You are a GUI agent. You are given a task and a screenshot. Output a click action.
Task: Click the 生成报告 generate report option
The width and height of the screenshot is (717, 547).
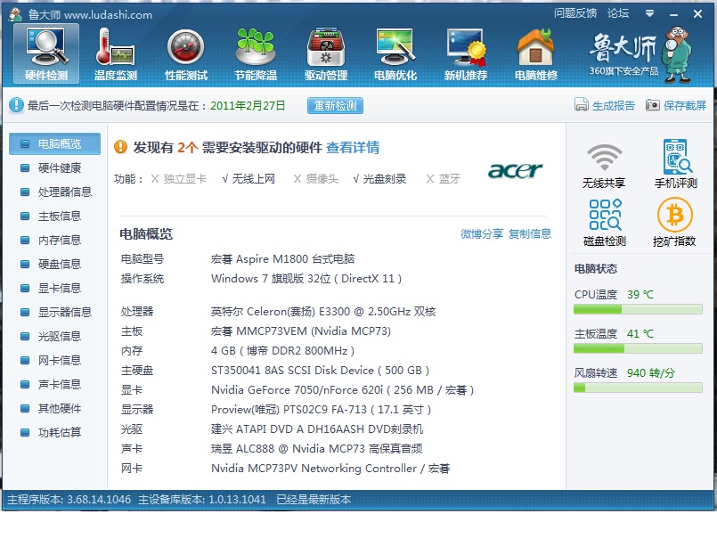[x=606, y=106]
